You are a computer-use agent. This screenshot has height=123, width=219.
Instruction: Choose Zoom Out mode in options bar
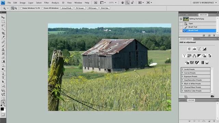click(16, 8)
